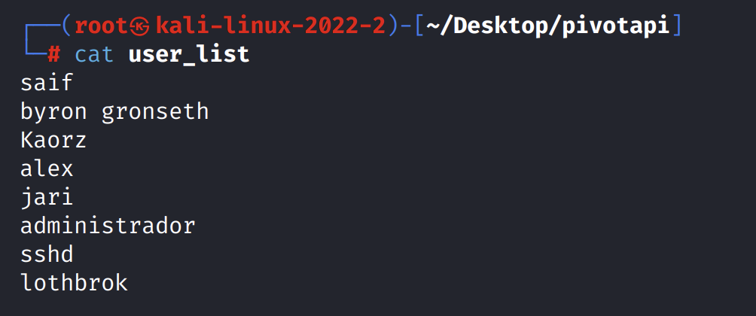Click the word gronseth in the output
Image resolution: width=756 pixels, height=316 pixels.
tap(155, 112)
